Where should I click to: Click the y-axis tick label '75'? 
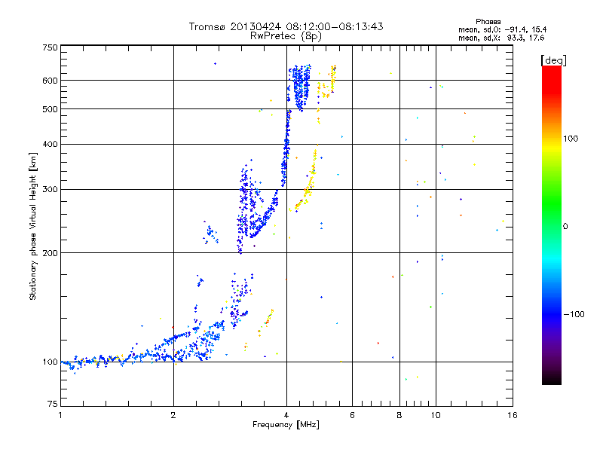tap(53, 404)
